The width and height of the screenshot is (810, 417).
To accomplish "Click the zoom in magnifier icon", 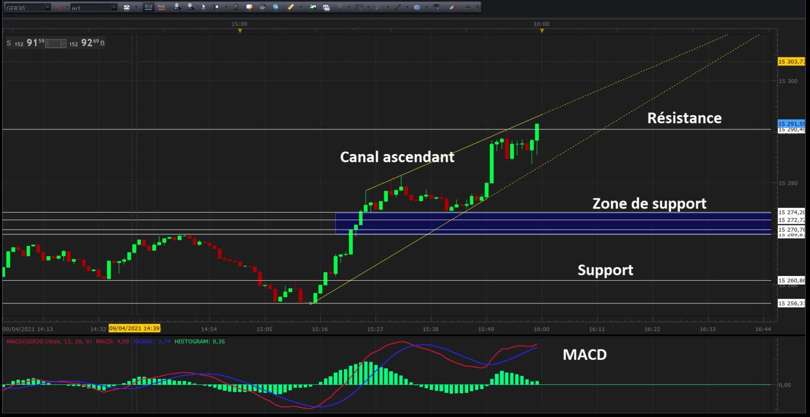I will coord(177,7).
